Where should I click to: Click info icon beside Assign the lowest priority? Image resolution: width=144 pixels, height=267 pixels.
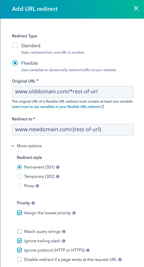pyautogui.click(x=74, y=213)
